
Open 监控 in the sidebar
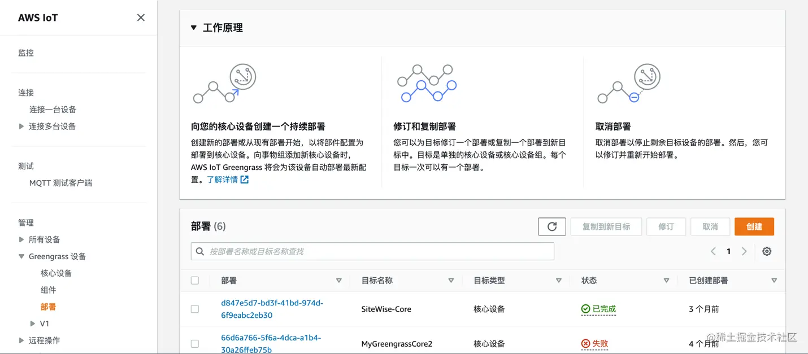tap(26, 53)
